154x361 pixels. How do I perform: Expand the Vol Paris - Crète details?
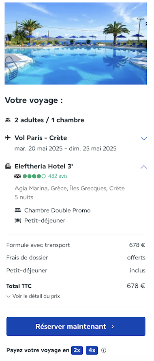pos(144,138)
